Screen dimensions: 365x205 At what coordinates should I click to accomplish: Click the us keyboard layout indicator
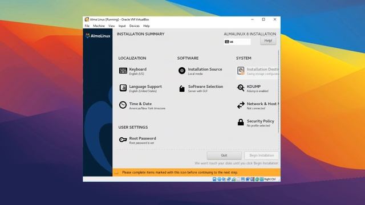click(237, 42)
